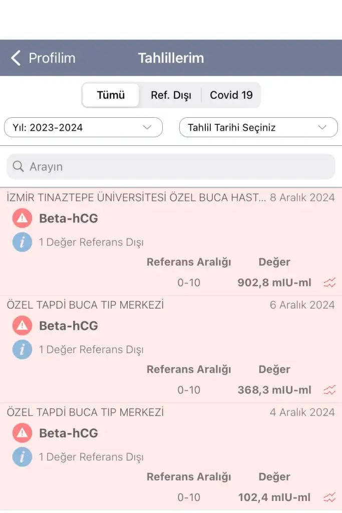The height and width of the screenshot is (513, 342).
Task: Click the Arayın search field
Action: pos(175,166)
